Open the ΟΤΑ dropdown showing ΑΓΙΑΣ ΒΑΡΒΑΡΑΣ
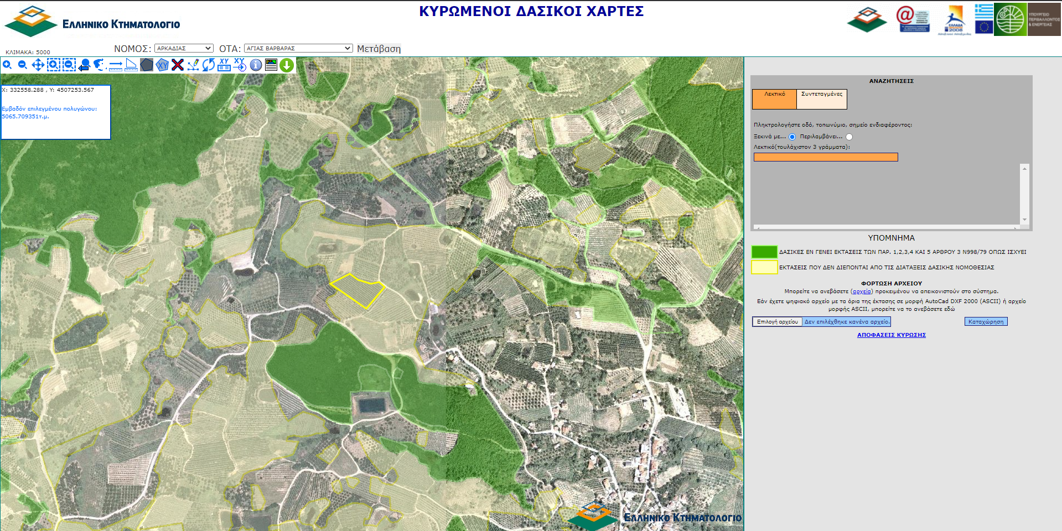 click(x=298, y=49)
